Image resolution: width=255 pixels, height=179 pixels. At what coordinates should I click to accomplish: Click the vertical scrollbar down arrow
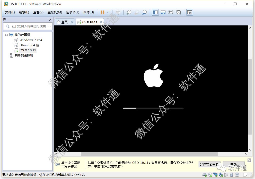click(250, 150)
